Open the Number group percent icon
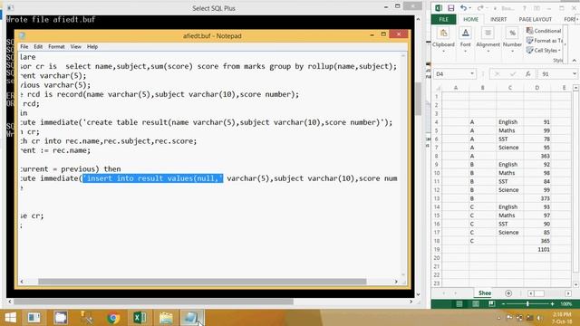The width and height of the screenshot is (580, 326). 512,34
